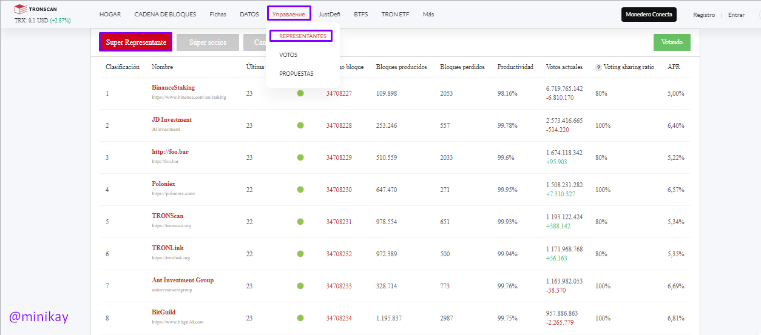
Task: Open the http://foo.bar representative name
Action: (170, 152)
